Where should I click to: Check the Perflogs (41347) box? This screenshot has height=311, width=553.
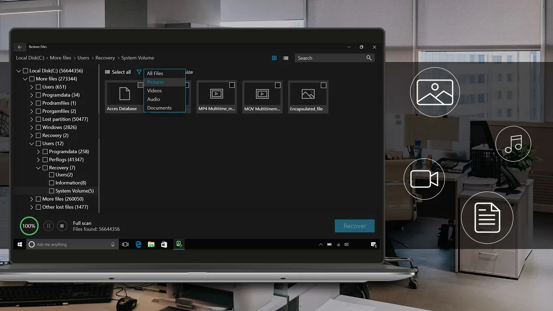(45, 160)
